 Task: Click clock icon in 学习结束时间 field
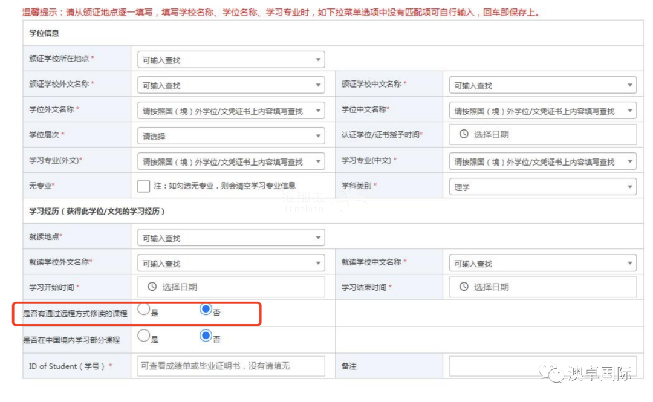(x=464, y=287)
